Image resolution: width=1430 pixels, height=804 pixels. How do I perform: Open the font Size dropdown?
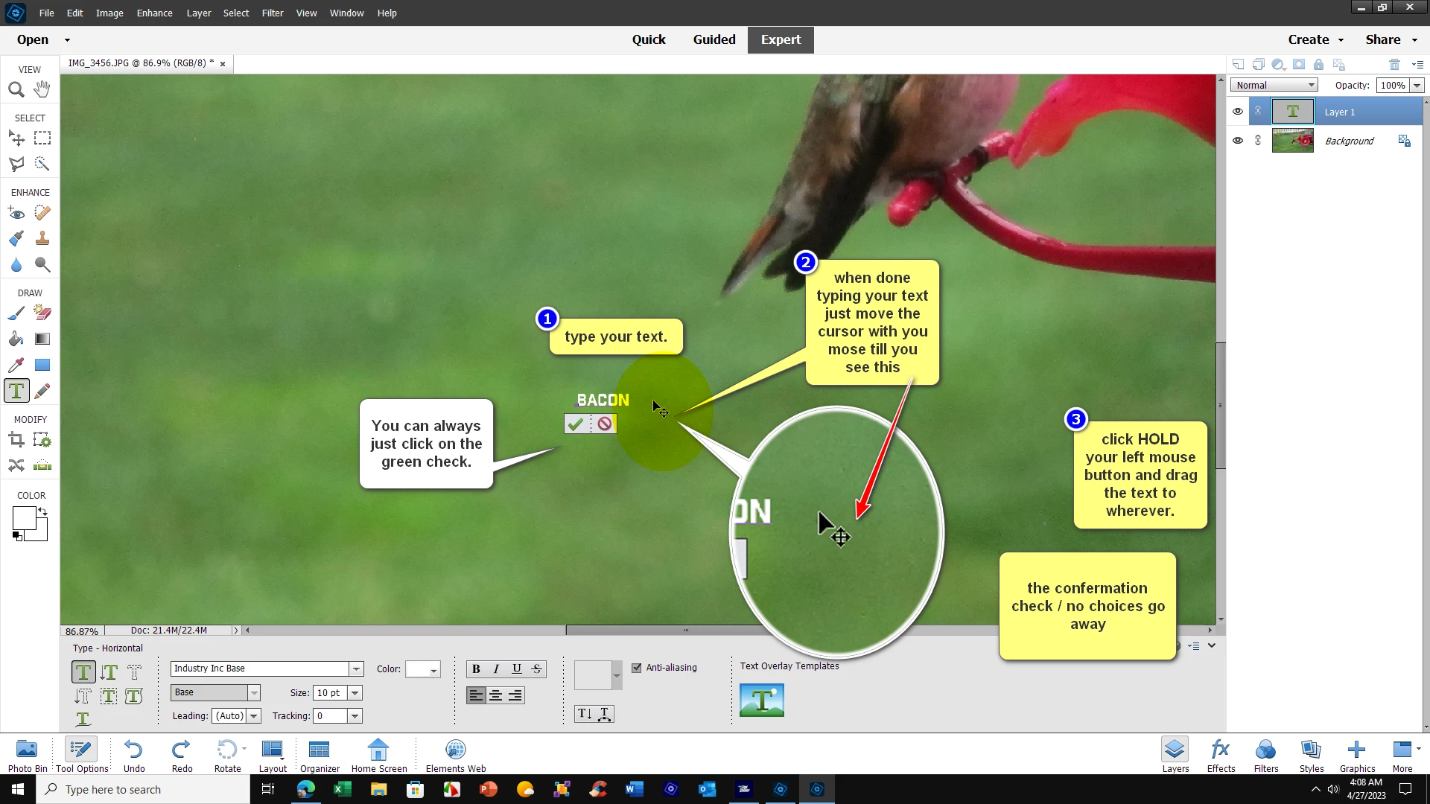point(355,693)
